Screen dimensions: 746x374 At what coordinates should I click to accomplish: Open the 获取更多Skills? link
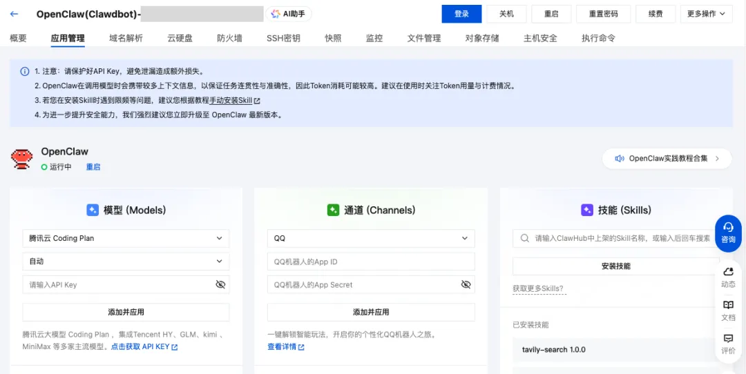[x=539, y=288]
